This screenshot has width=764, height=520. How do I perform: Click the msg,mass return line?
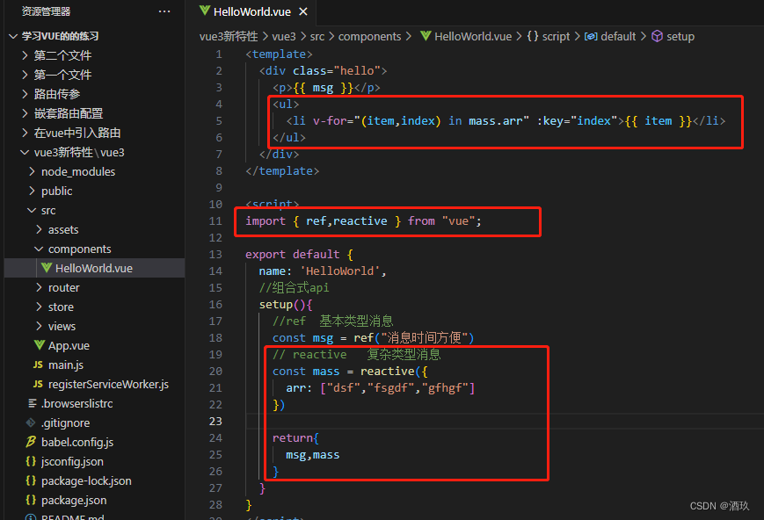point(312,455)
